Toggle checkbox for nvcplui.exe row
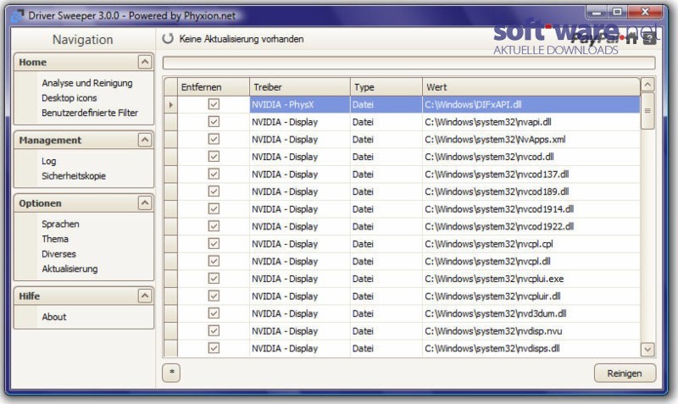Screen dimensions: 678x404 pyautogui.click(x=214, y=279)
